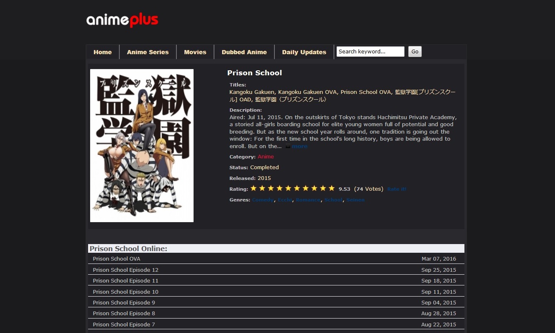This screenshot has width=555, height=333.
Task: Click the '(74 Votes)' count
Action: pos(368,189)
